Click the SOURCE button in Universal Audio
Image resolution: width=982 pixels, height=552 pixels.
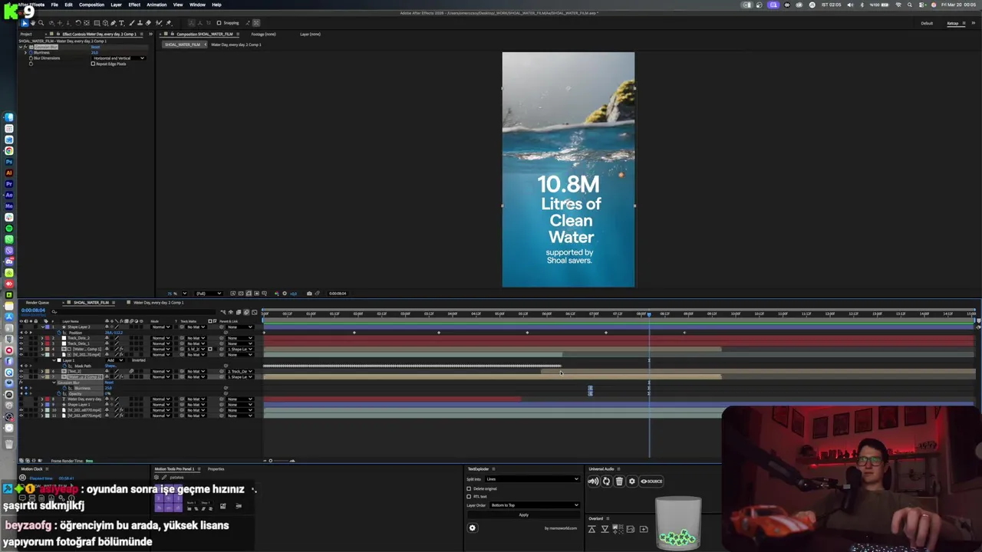(x=651, y=481)
